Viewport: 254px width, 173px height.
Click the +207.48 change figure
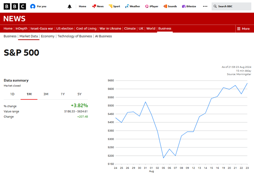[83, 117]
